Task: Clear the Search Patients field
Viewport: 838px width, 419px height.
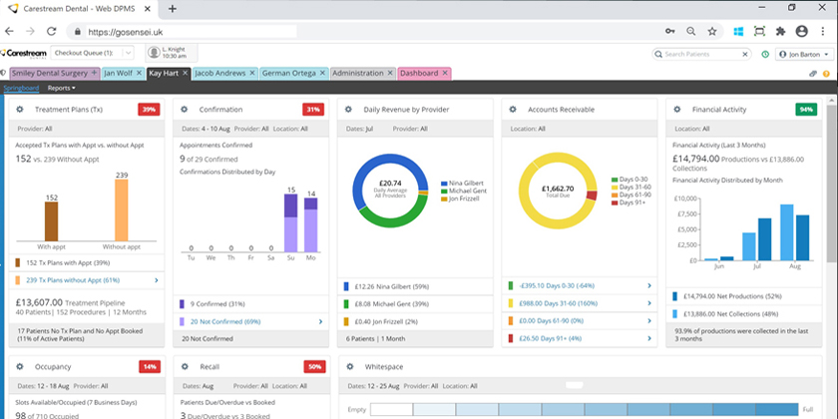Action: click(745, 54)
